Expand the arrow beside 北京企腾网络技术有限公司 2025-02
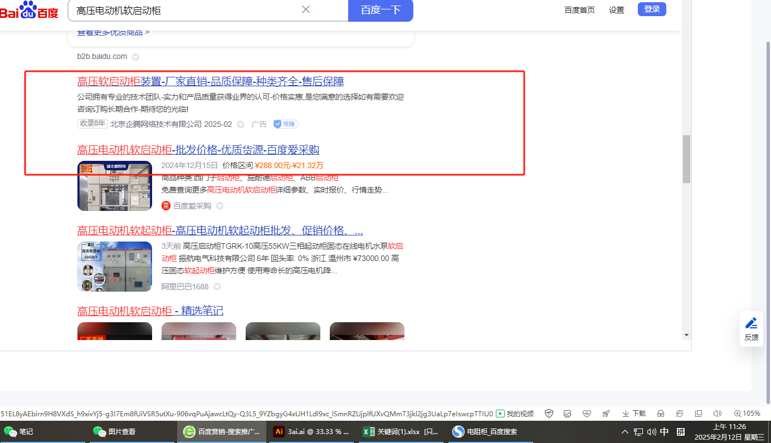Image resolution: width=771 pixels, height=443 pixels. (241, 124)
